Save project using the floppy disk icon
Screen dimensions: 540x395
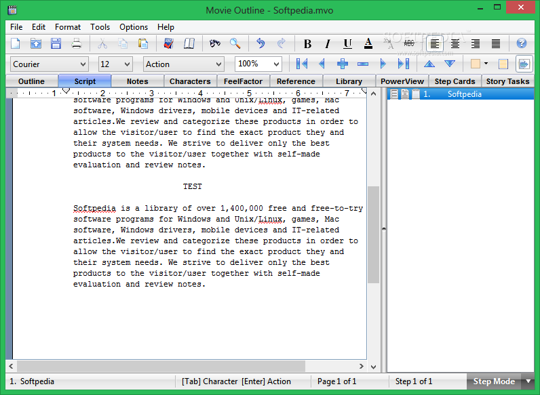pyautogui.click(x=56, y=43)
